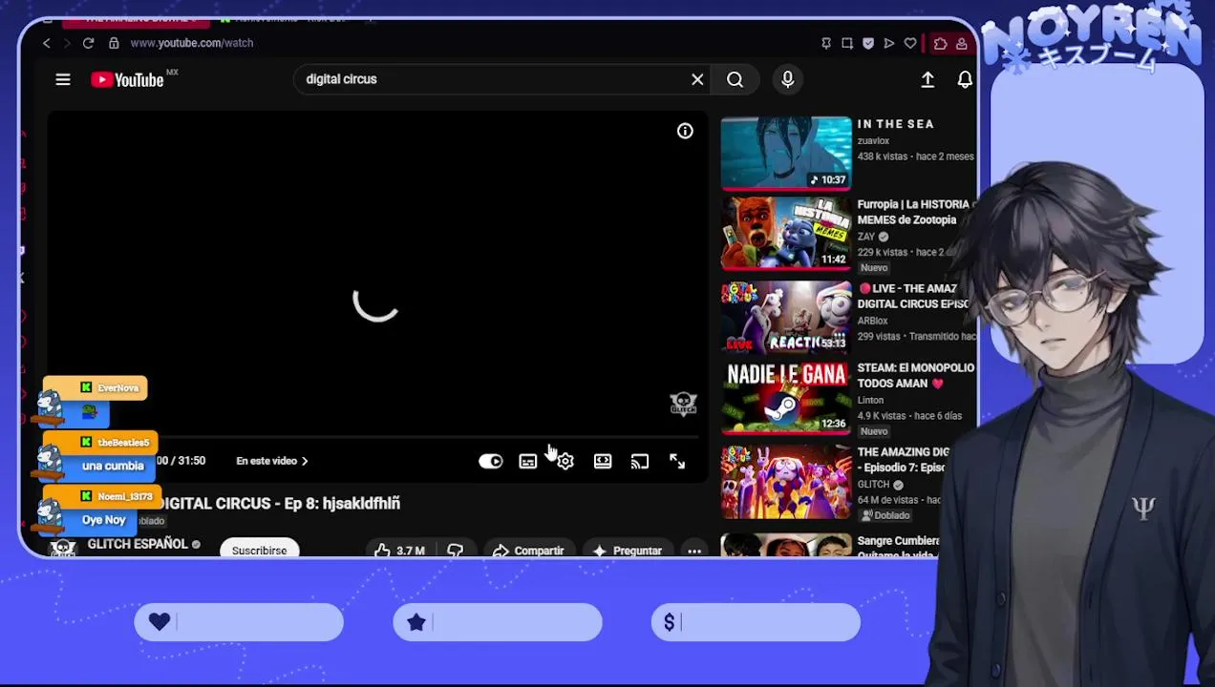Viewport: 1215px width, 687px height.
Task: Click the dollar donations bar on stream overlay
Action: point(756,622)
